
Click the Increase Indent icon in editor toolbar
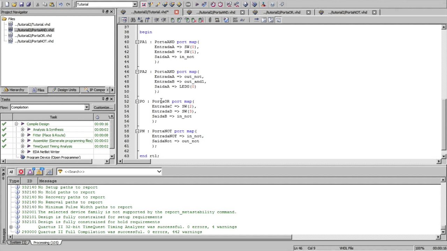[x=156, y=20]
